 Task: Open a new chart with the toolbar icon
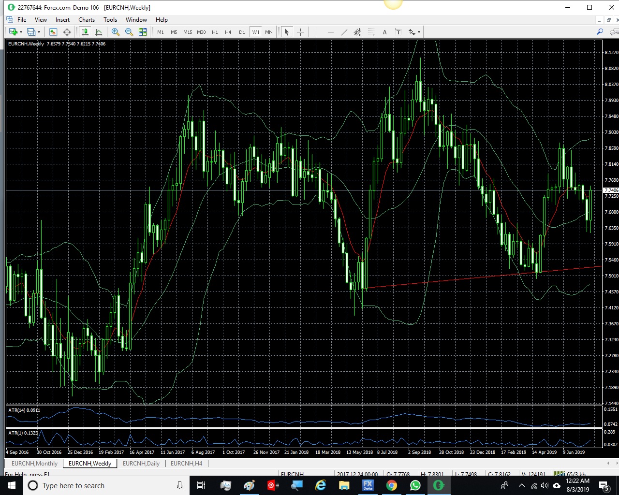(13, 32)
